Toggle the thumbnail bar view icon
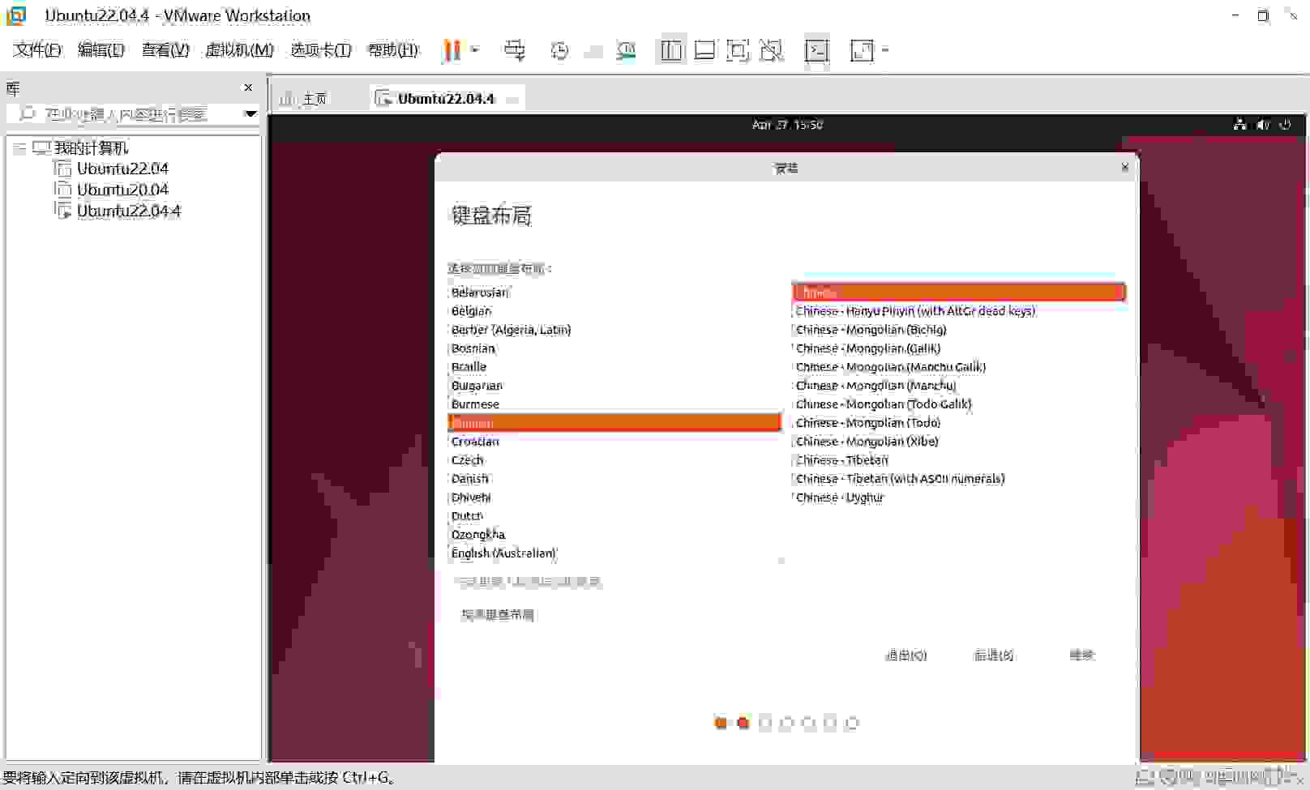Viewport: 1310px width, 790px height. coord(705,50)
